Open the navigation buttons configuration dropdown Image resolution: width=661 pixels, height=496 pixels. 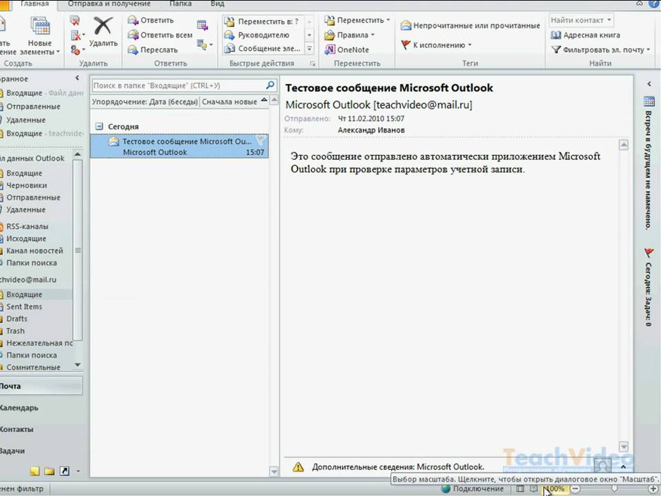tap(78, 471)
